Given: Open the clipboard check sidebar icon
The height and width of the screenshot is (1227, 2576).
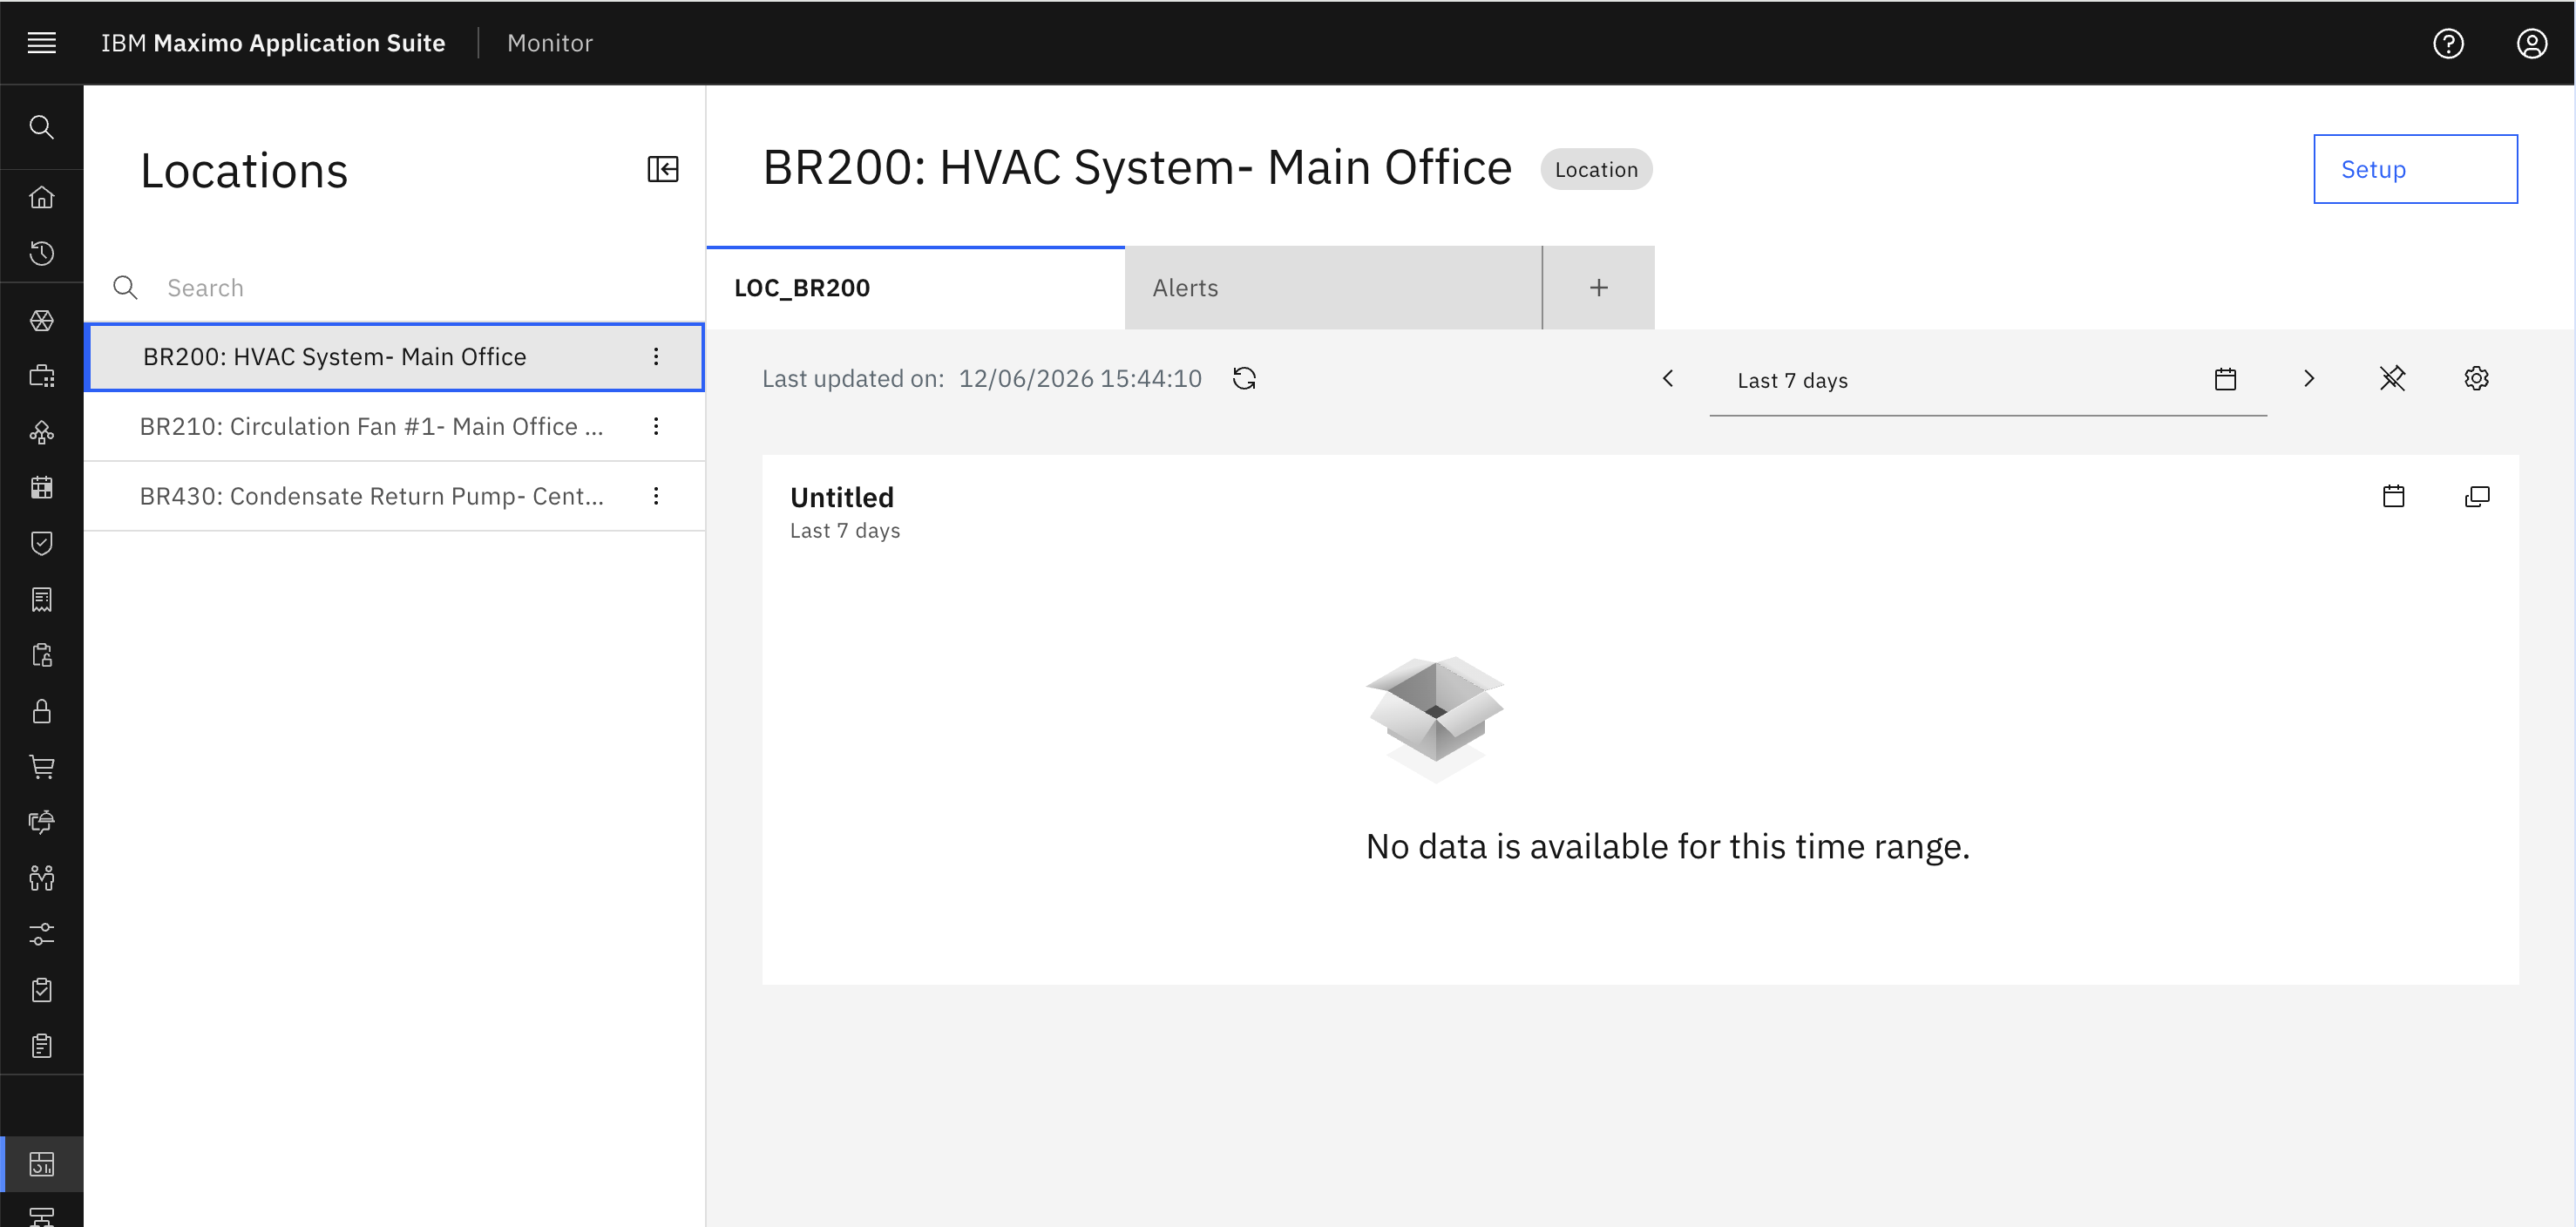Looking at the screenshot, I should click(41, 990).
